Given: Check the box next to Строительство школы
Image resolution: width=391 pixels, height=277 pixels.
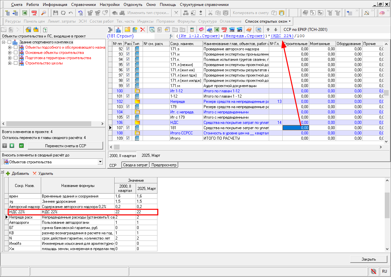Looking at the screenshot, I should pyautogui.click(x=15, y=63).
